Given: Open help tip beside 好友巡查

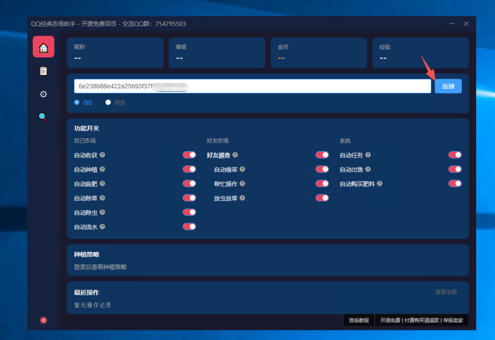Looking at the screenshot, I should [x=235, y=155].
